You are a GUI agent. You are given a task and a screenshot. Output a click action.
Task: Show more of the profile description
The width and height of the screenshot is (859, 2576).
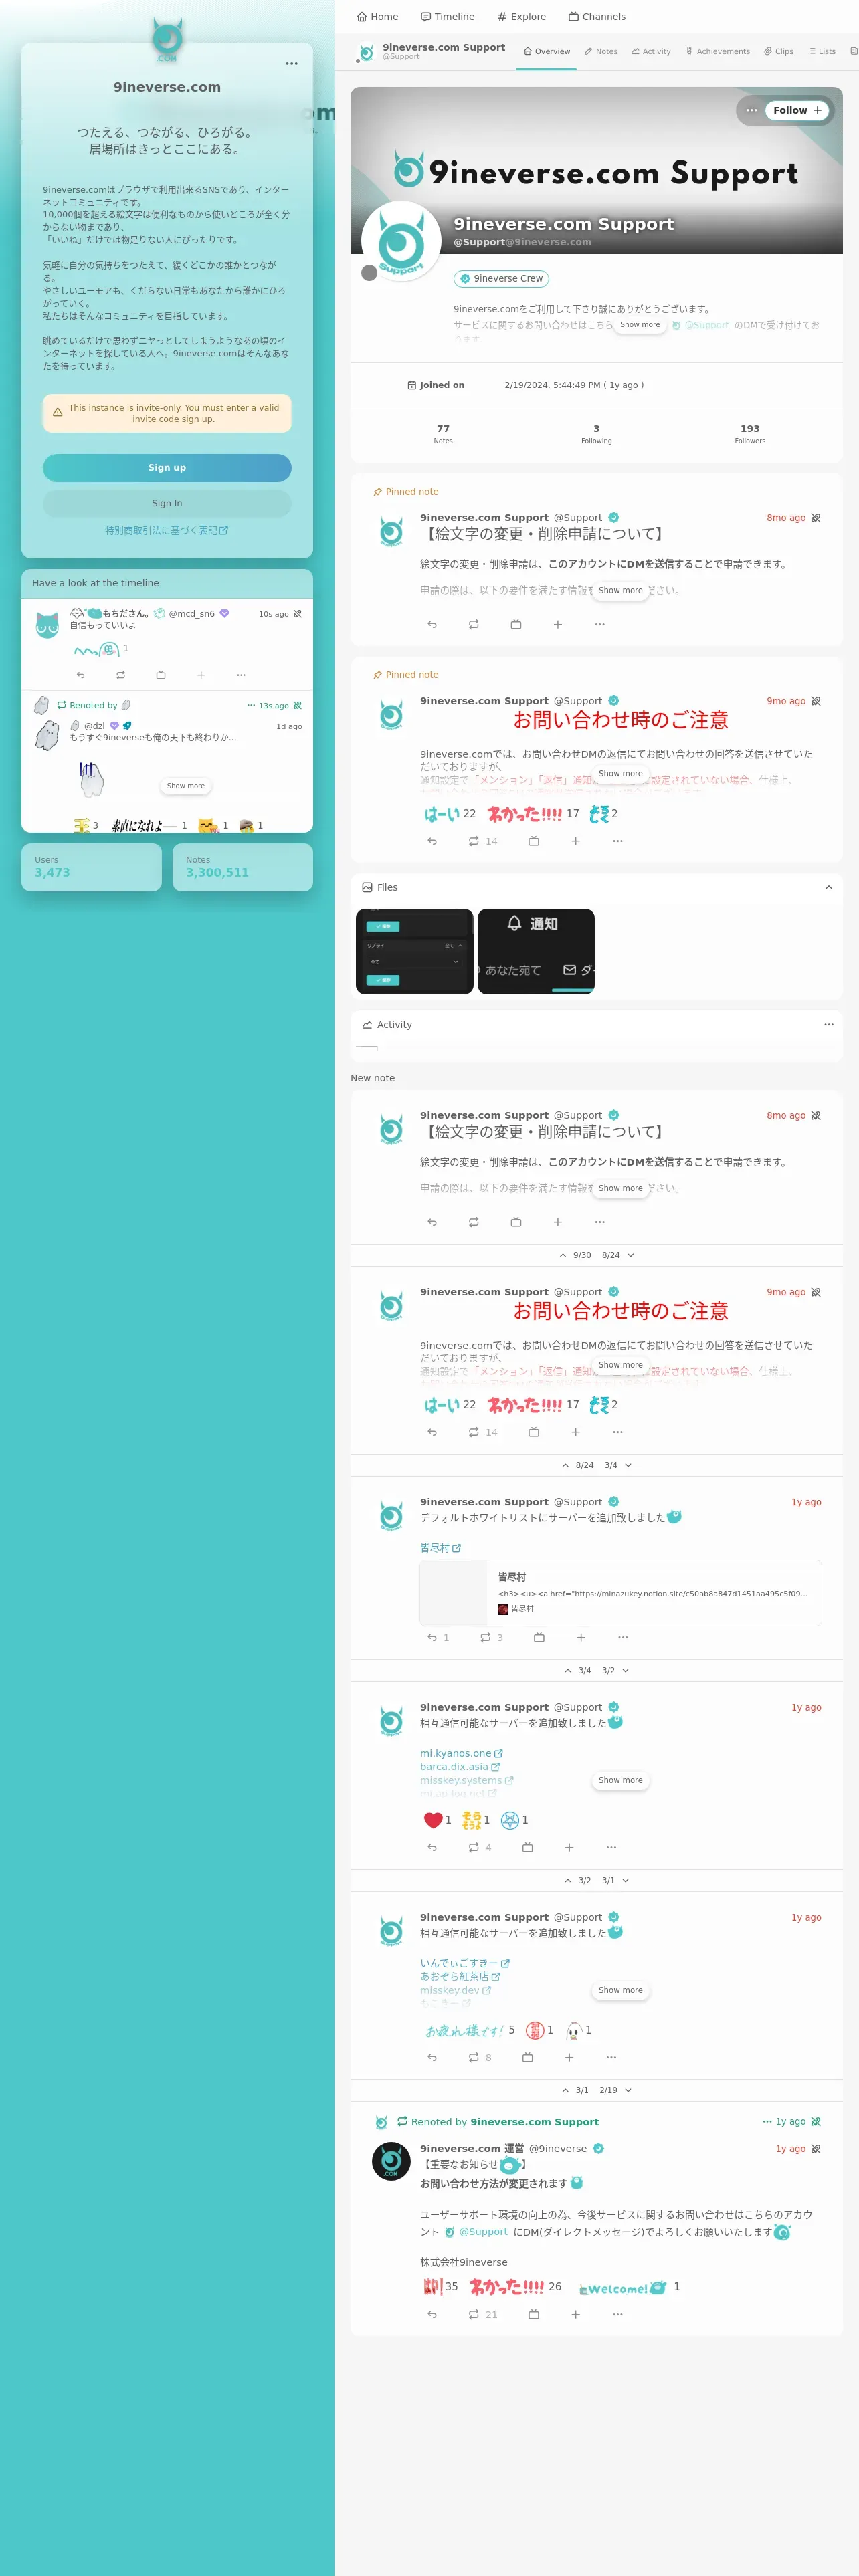(640, 324)
